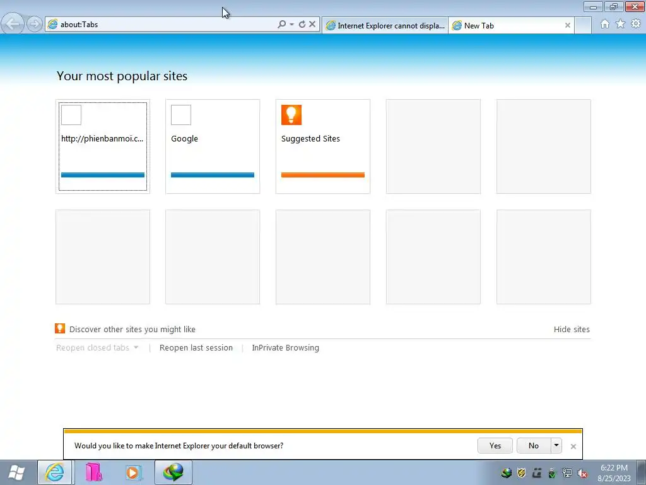This screenshot has height=485, width=646.
Task: Click Reopen last session link
Action: click(196, 348)
